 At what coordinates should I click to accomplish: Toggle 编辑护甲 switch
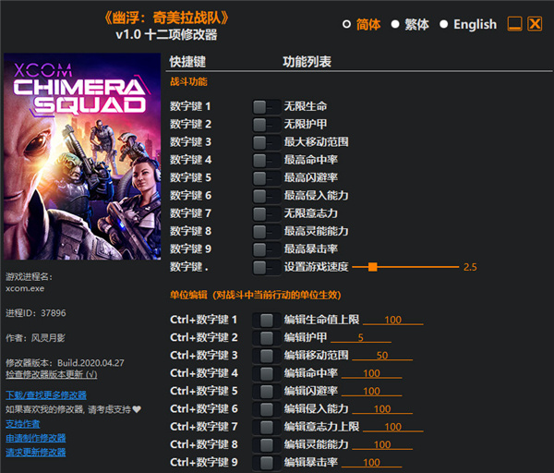coord(267,338)
